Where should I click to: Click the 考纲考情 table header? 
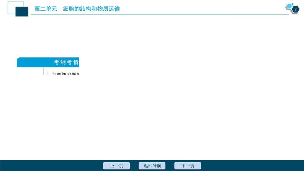coord(66,62)
